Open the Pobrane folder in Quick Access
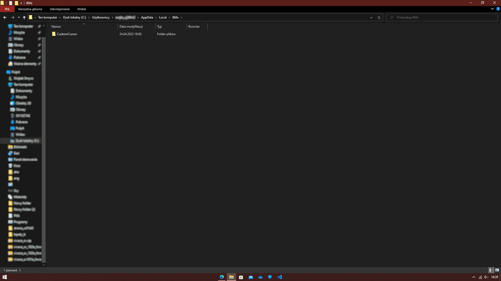This screenshot has width=501, height=281. (19, 57)
